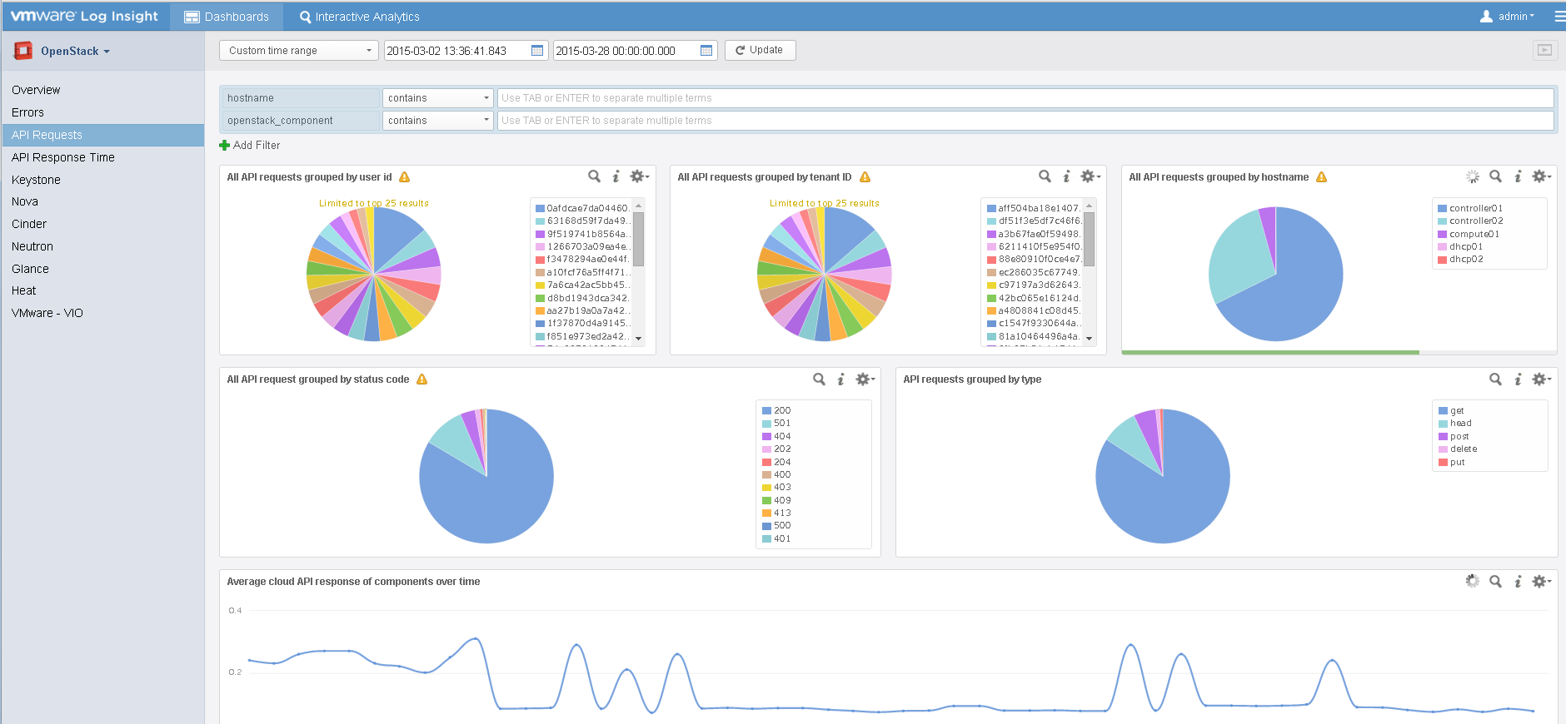Click the green Add Filter plus icon
Screen dimensions: 1566x724
[224, 146]
